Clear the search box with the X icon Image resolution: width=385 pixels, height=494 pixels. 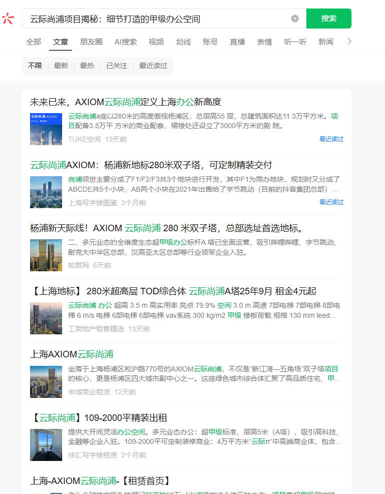(x=294, y=19)
